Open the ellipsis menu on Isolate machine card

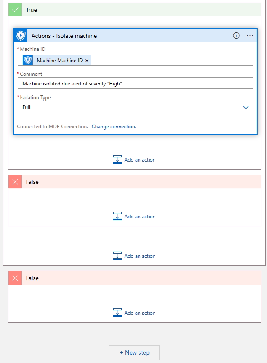point(250,36)
